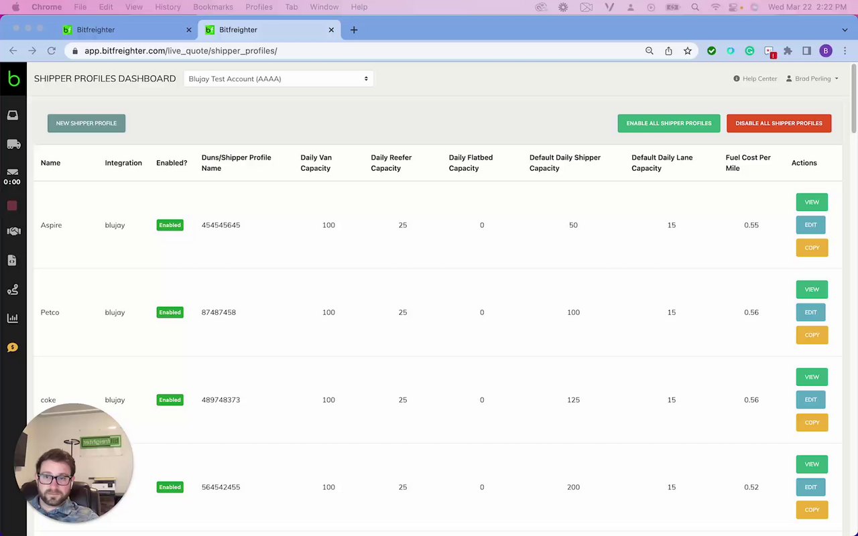The height and width of the screenshot is (536, 858).
Task: Click the extension icon with red alert badge
Action: pyautogui.click(x=770, y=52)
